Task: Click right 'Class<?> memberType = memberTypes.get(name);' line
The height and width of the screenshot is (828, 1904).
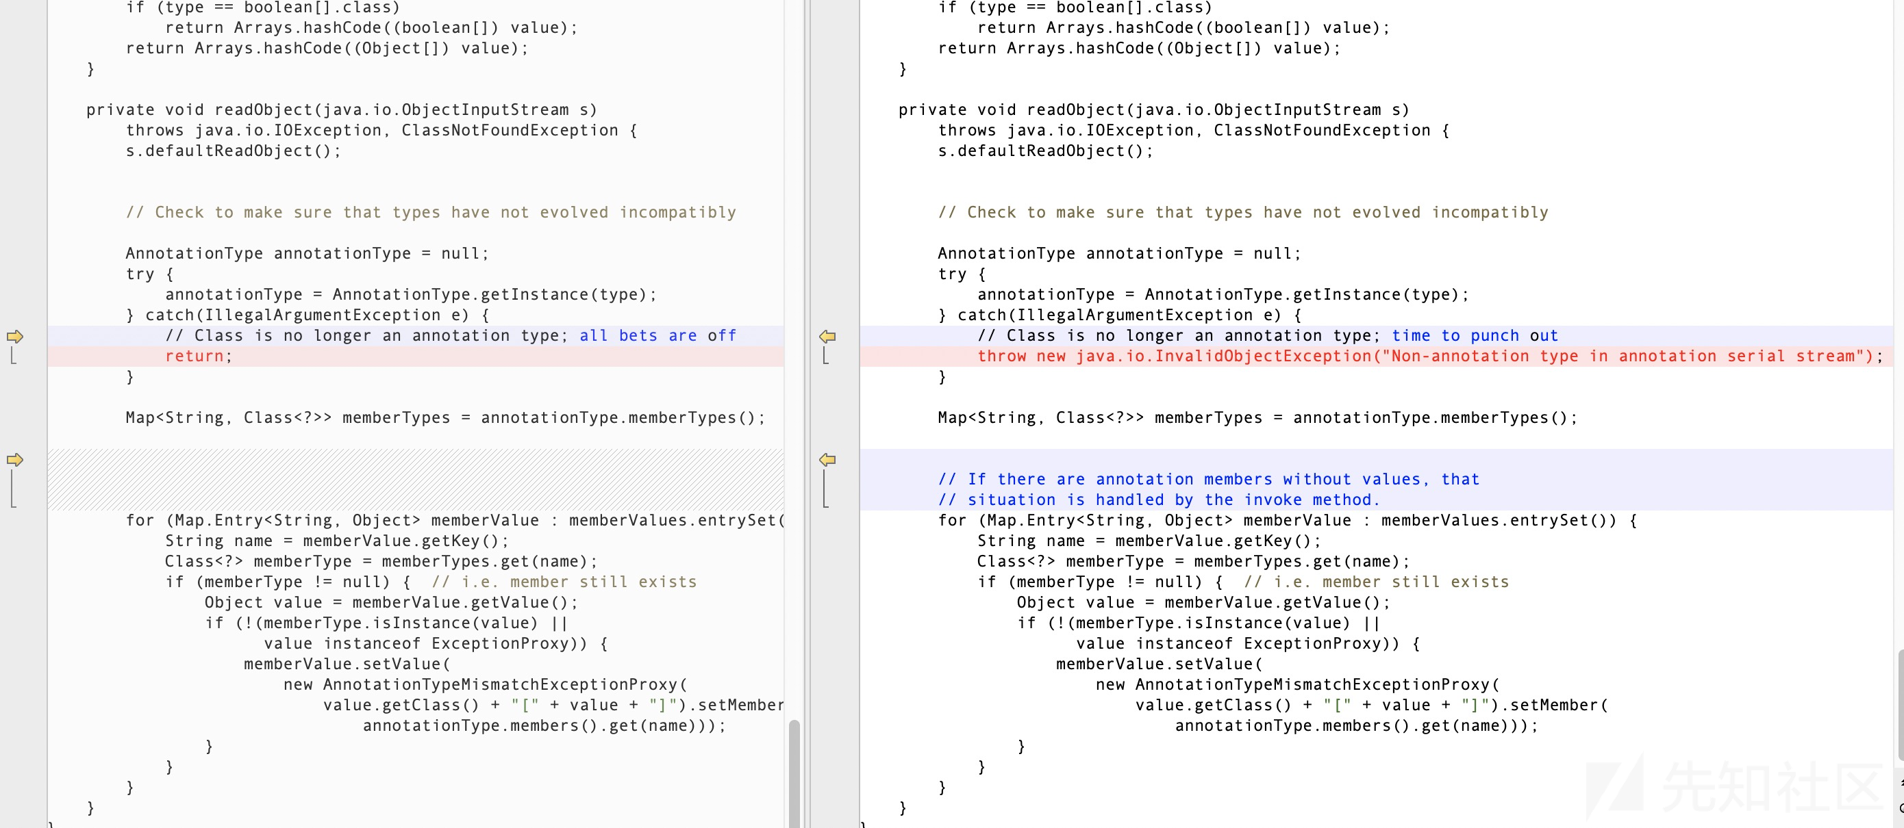Action: pos(1194,561)
